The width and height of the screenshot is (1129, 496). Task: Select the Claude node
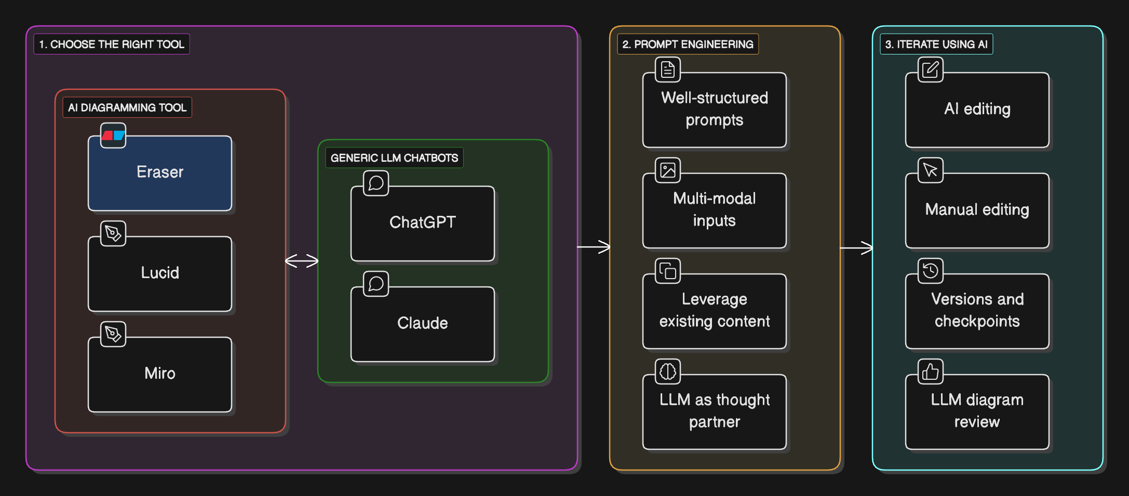pyautogui.click(x=423, y=324)
